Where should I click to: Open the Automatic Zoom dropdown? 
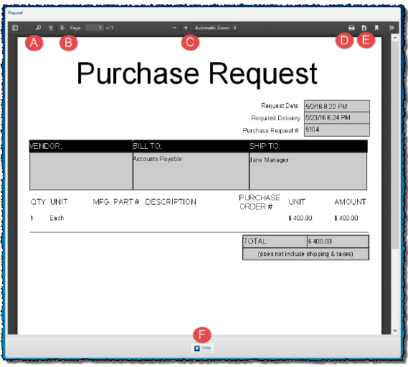215,28
